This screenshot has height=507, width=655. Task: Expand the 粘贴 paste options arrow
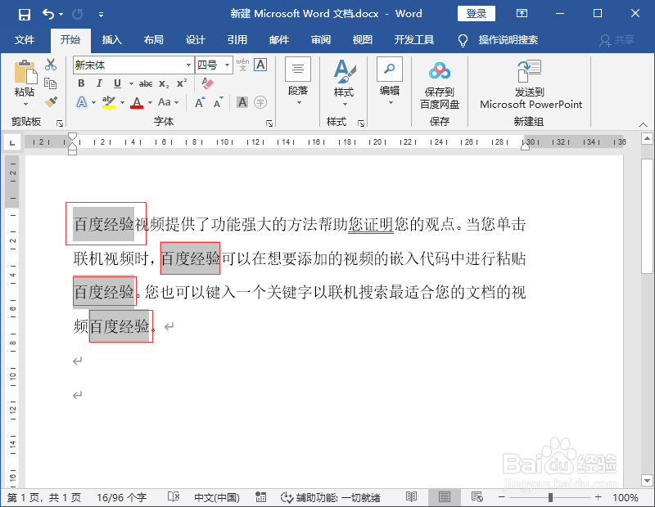[25, 104]
